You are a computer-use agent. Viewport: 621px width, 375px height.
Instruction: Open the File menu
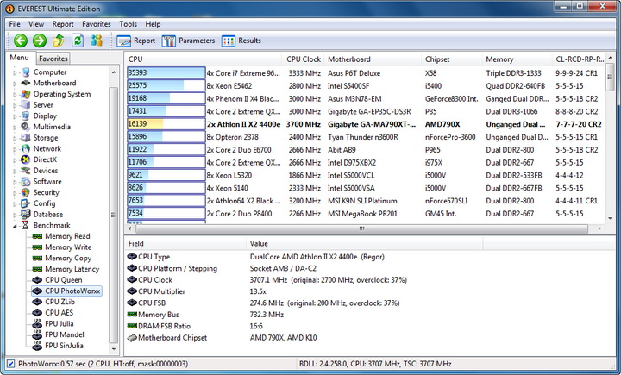(15, 24)
